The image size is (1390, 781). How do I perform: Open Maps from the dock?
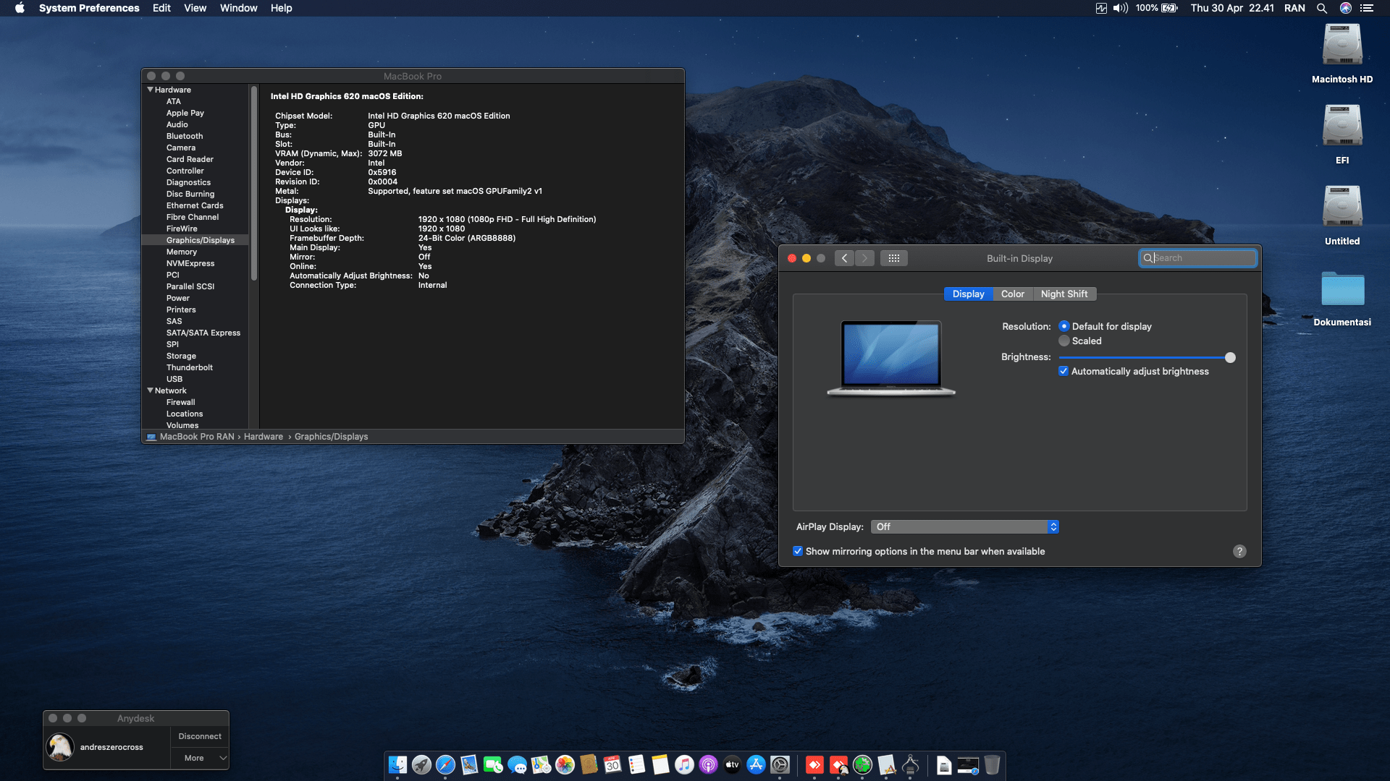541,764
